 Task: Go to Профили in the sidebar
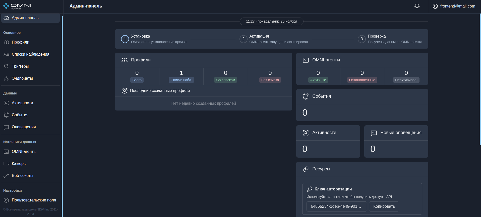point(30,42)
